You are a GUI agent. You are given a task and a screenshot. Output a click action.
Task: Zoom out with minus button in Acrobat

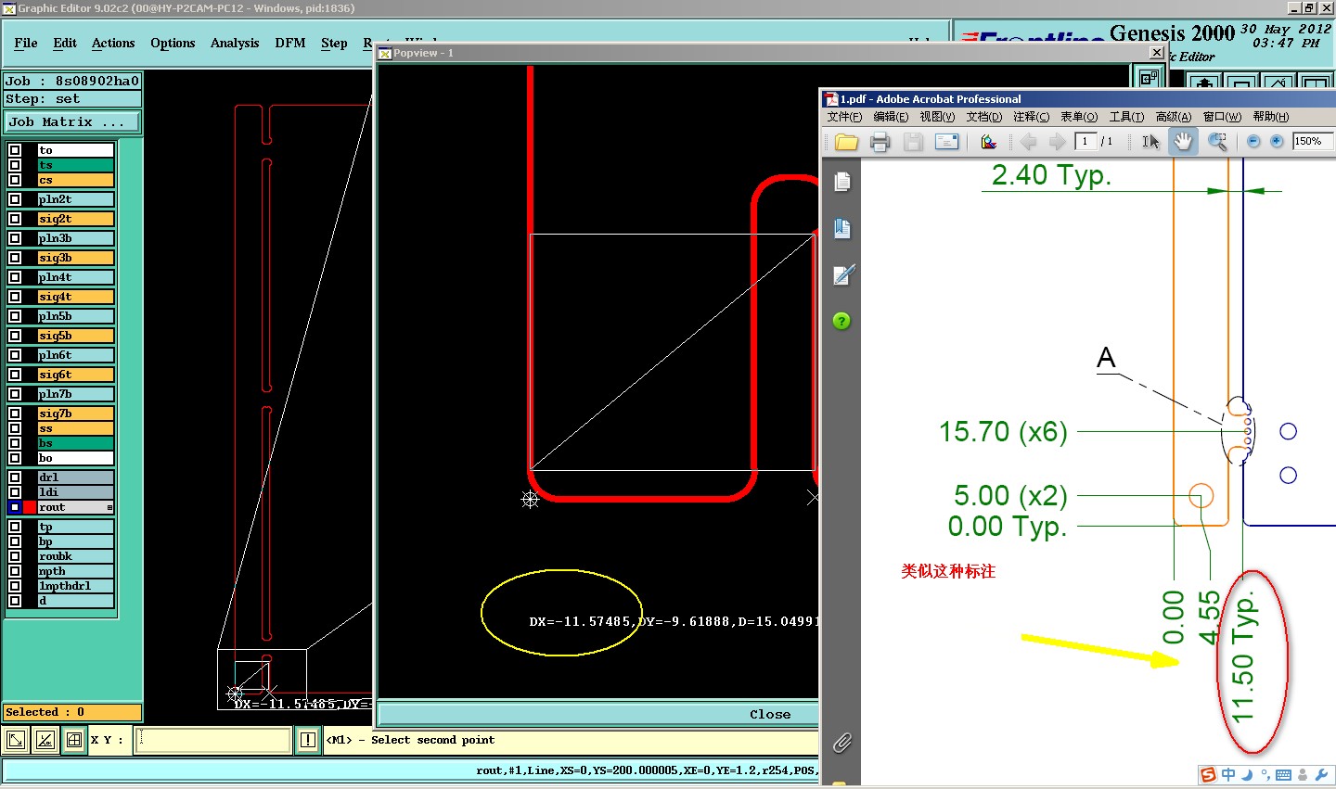click(1253, 141)
